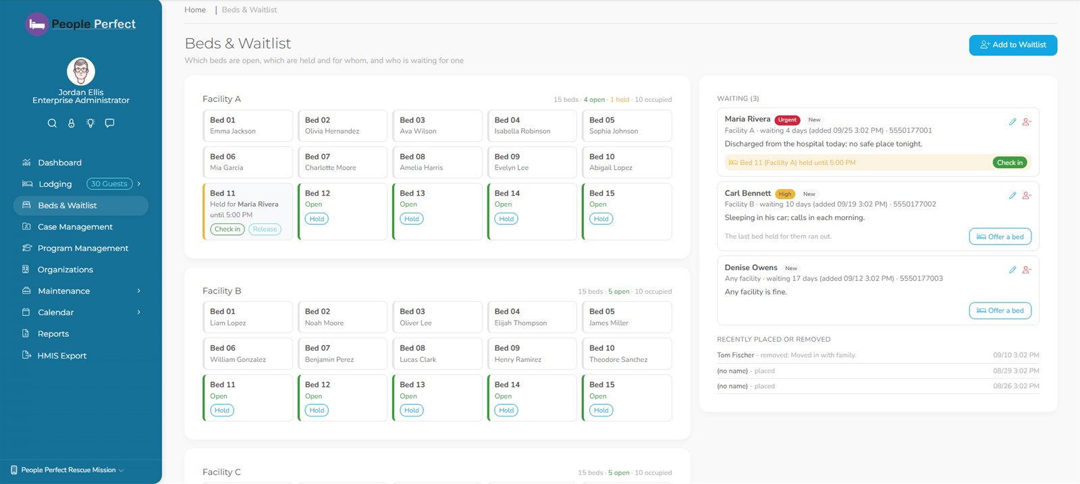Go to Dashboard in sidebar
The height and width of the screenshot is (484, 1080).
tap(81, 163)
